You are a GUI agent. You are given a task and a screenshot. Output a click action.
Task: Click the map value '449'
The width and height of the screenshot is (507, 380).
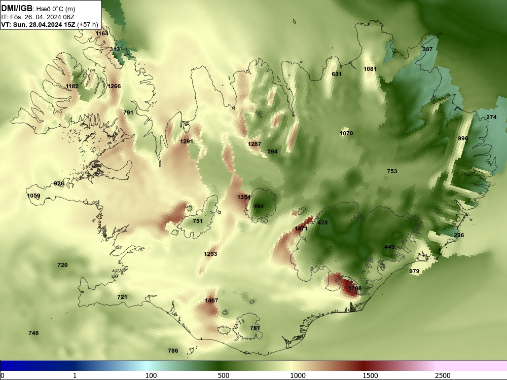[389, 247]
